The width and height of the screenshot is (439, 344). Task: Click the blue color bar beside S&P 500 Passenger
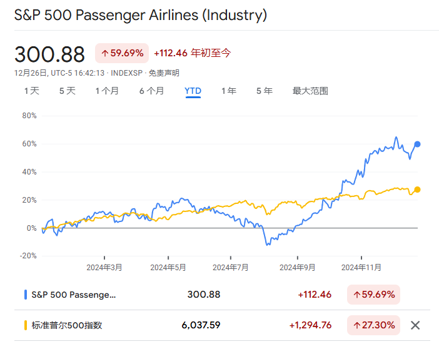[x=25, y=294]
